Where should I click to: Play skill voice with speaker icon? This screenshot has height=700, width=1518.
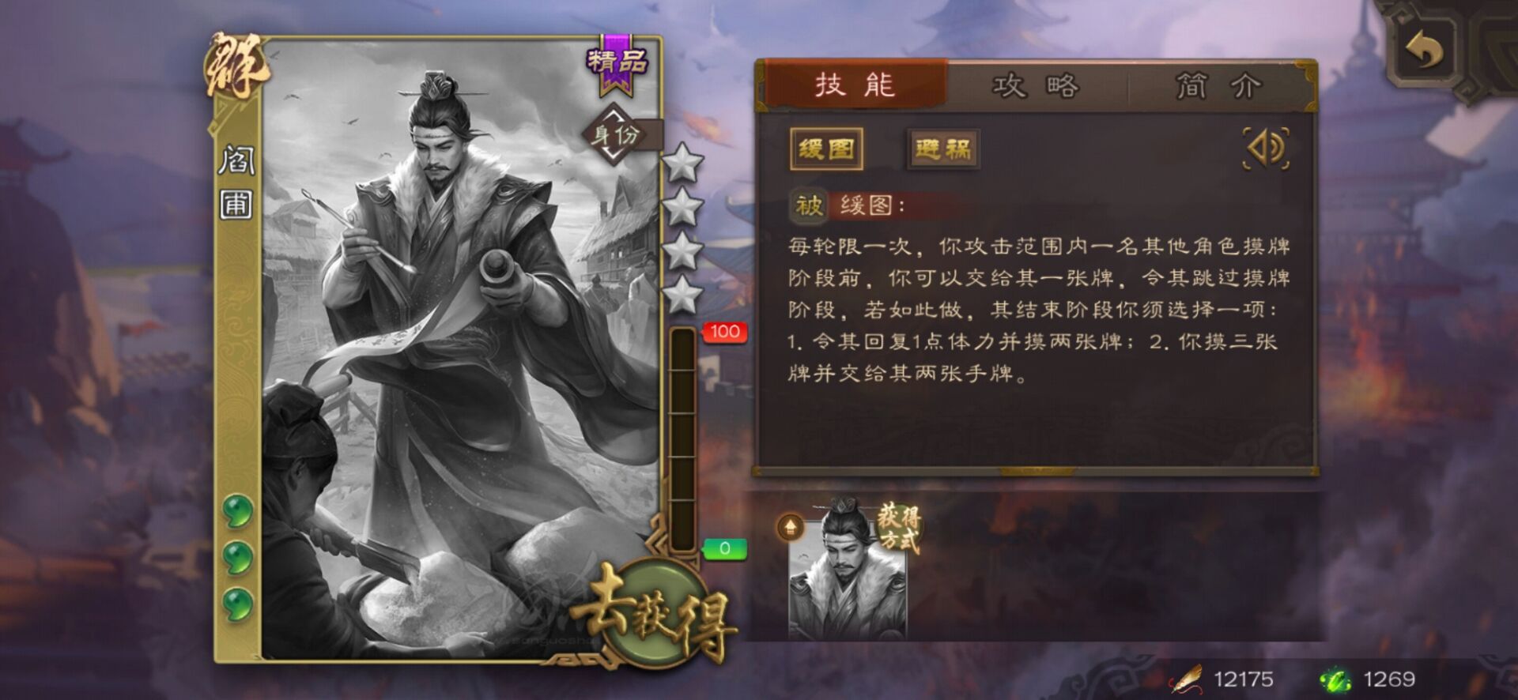(1267, 149)
